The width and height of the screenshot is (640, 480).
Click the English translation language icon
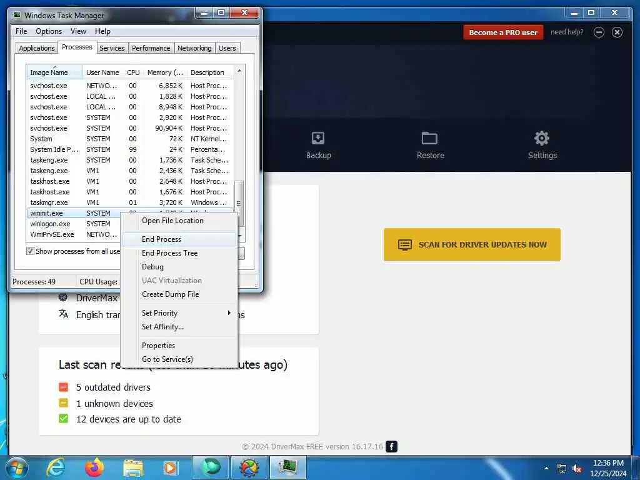click(x=63, y=314)
